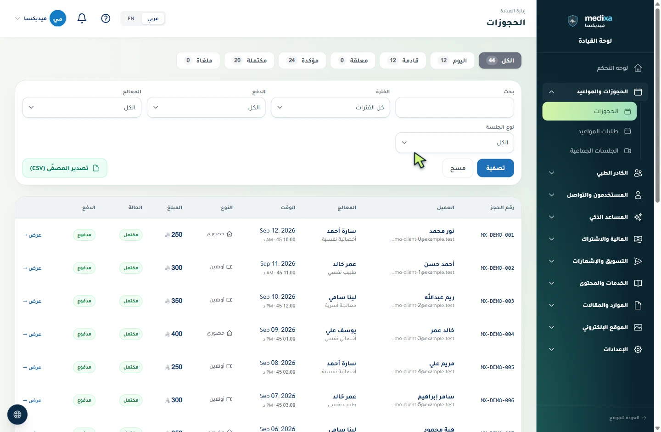Click the بحث search input field
Screen dimensions: 661x432
(455, 107)
